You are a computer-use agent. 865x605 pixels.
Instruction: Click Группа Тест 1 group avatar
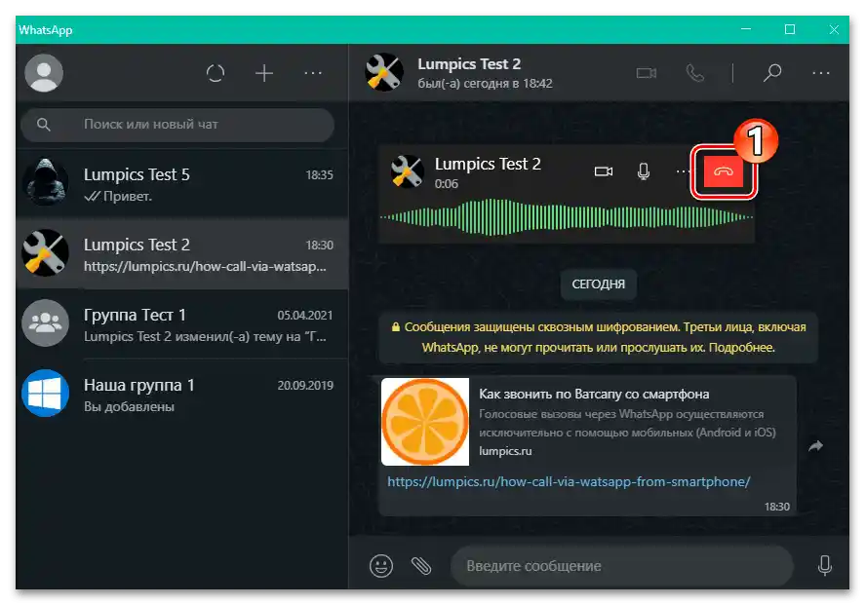pyautogui.click(x=45, y=322)
